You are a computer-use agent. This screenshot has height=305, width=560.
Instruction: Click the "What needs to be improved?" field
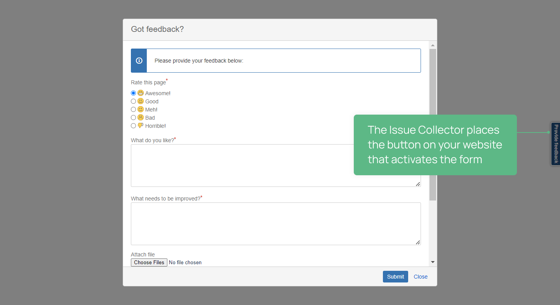276,224
